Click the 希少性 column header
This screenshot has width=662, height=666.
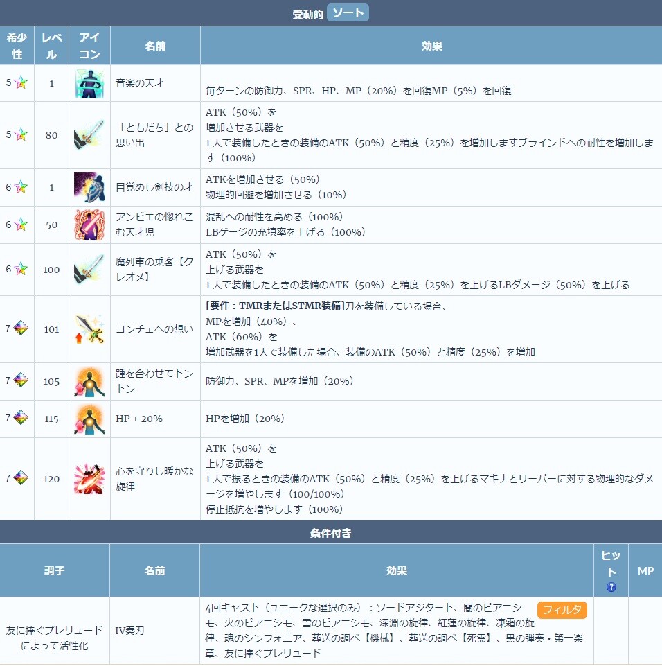[x=17, y=46]
